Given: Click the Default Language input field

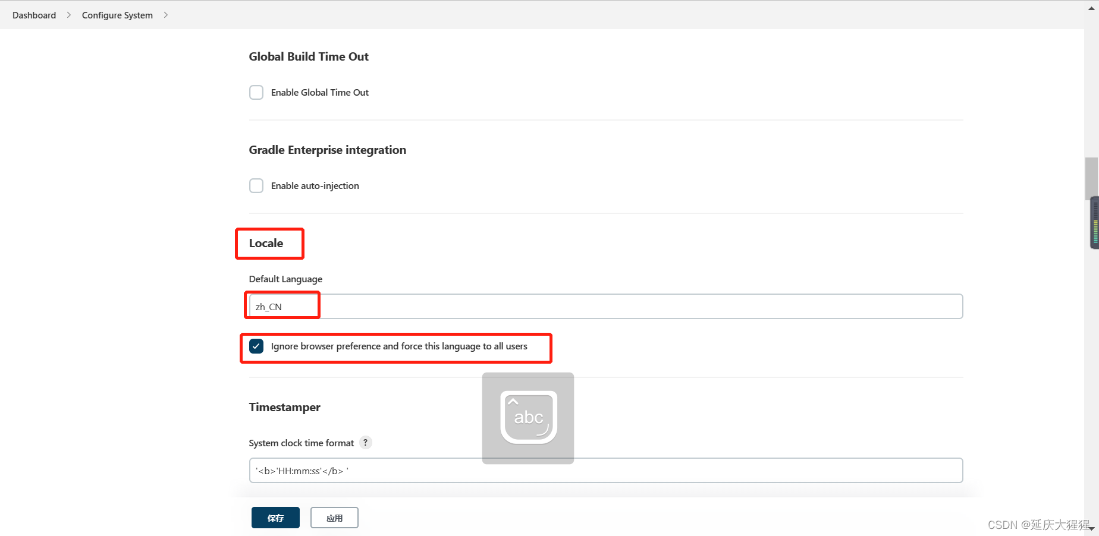Looking at the screenshot, I should click(x=606, y=307).
